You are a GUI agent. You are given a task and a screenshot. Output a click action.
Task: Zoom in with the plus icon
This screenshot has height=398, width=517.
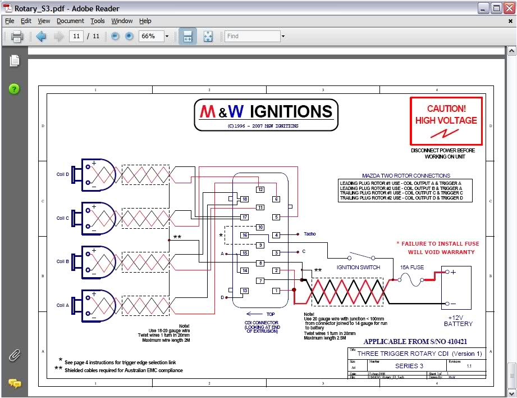(x=129, y=36)
